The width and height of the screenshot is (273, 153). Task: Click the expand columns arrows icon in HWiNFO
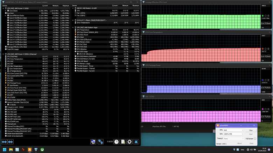4,141
